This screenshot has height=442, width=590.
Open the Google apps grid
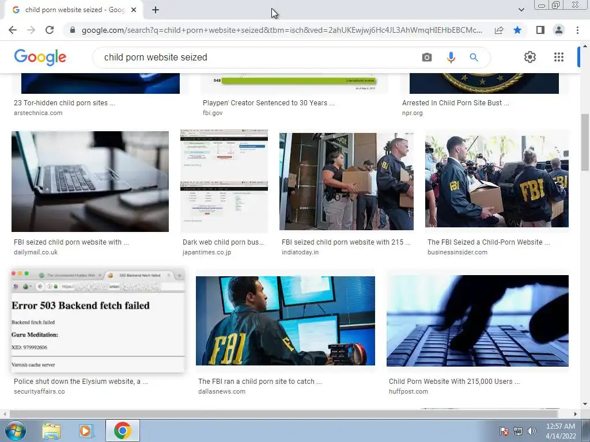pyautogui.click(x=559, y=57)
